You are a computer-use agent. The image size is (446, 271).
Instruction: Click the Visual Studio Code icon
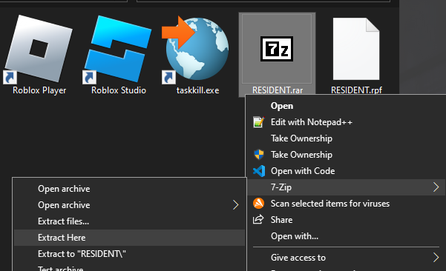coord(259,171)
